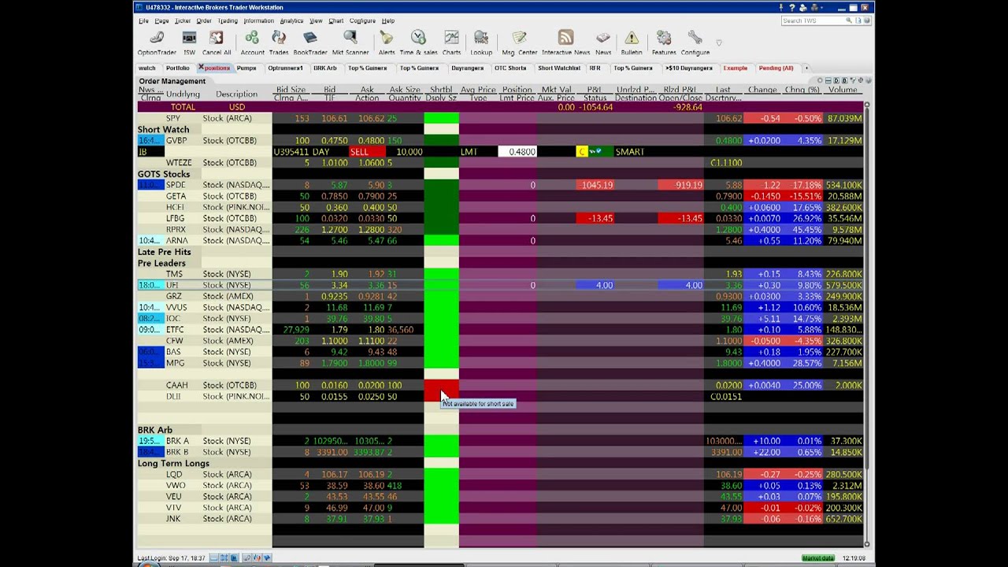
Task: Click the Cancel All orders icon
Action: coord(217,43)
